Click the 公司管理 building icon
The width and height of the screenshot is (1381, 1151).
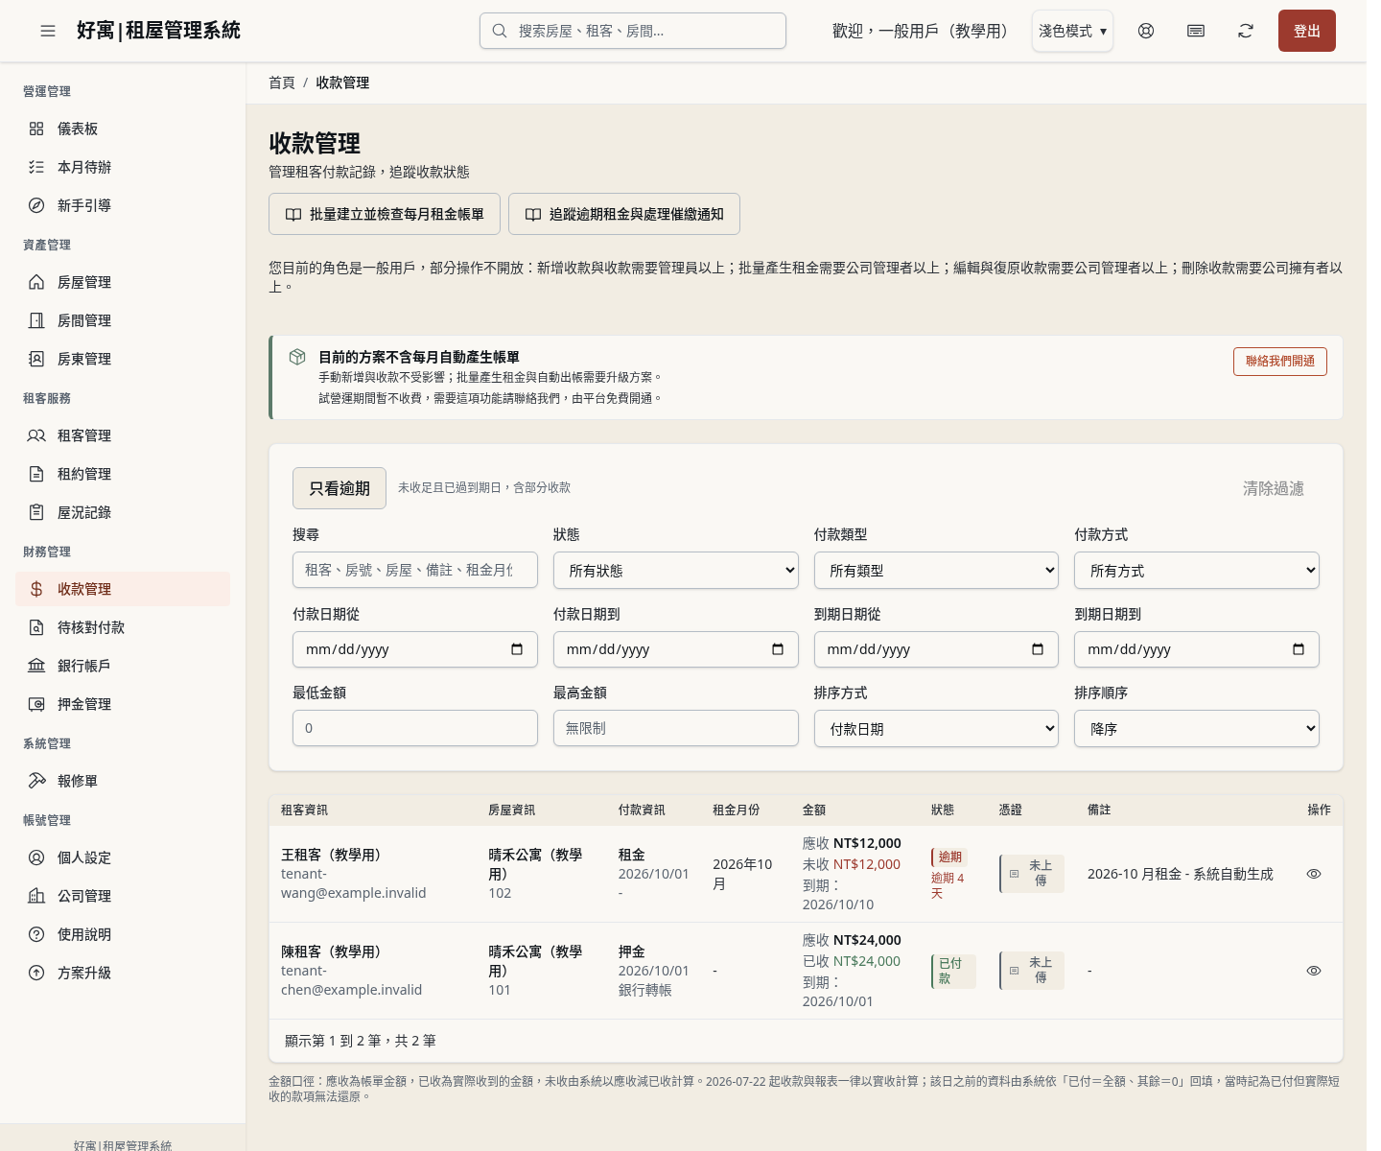[x=36, y=896]
